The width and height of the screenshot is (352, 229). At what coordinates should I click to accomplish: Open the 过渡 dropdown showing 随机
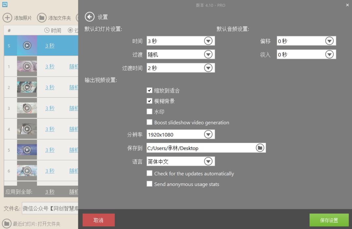[181, 54]
